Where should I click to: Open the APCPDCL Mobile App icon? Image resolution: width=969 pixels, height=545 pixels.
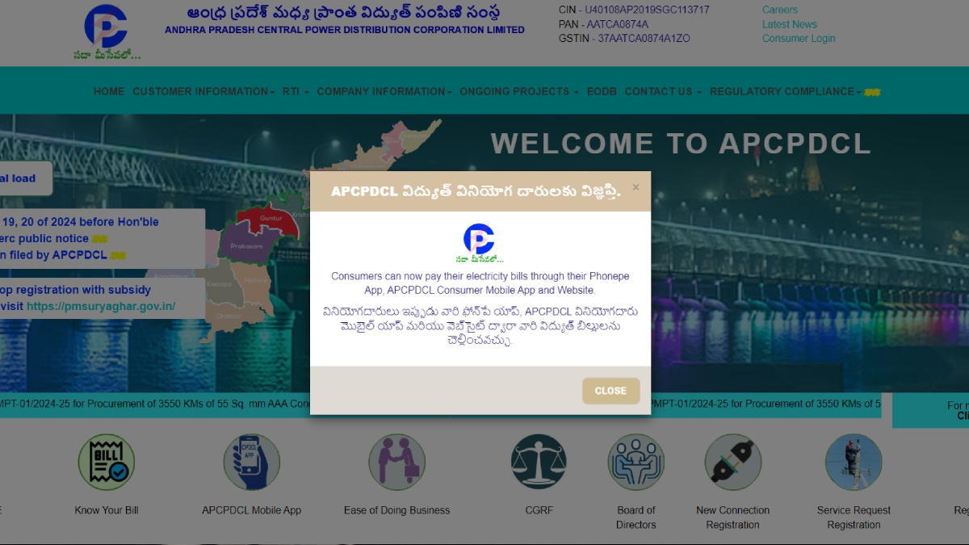pos(251,462)
